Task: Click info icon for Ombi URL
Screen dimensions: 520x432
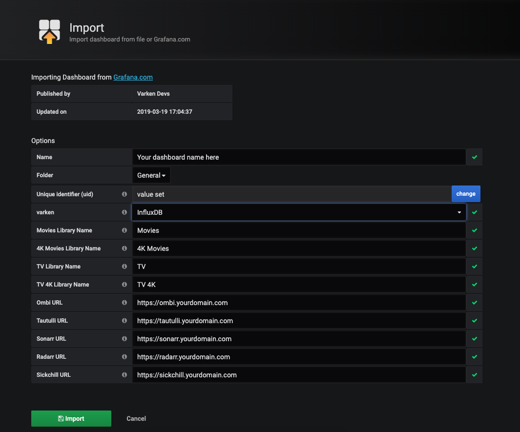Action: [125, 303]
